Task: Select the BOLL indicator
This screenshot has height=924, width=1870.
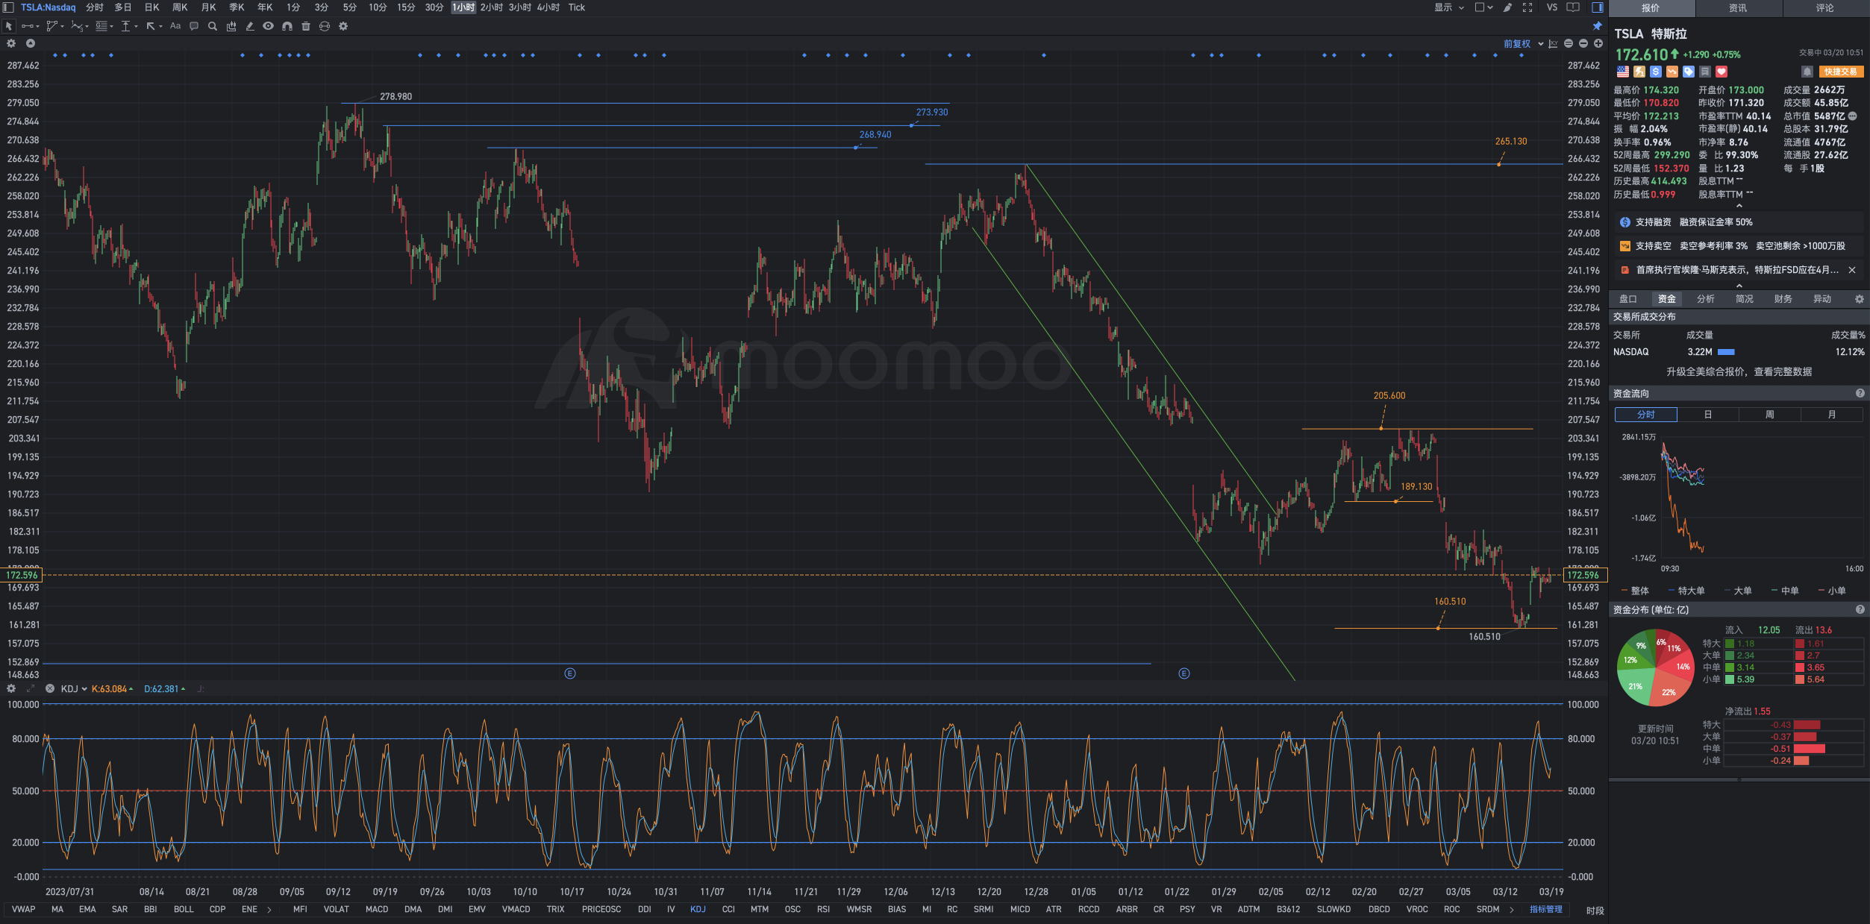Action: coord(184,909)
